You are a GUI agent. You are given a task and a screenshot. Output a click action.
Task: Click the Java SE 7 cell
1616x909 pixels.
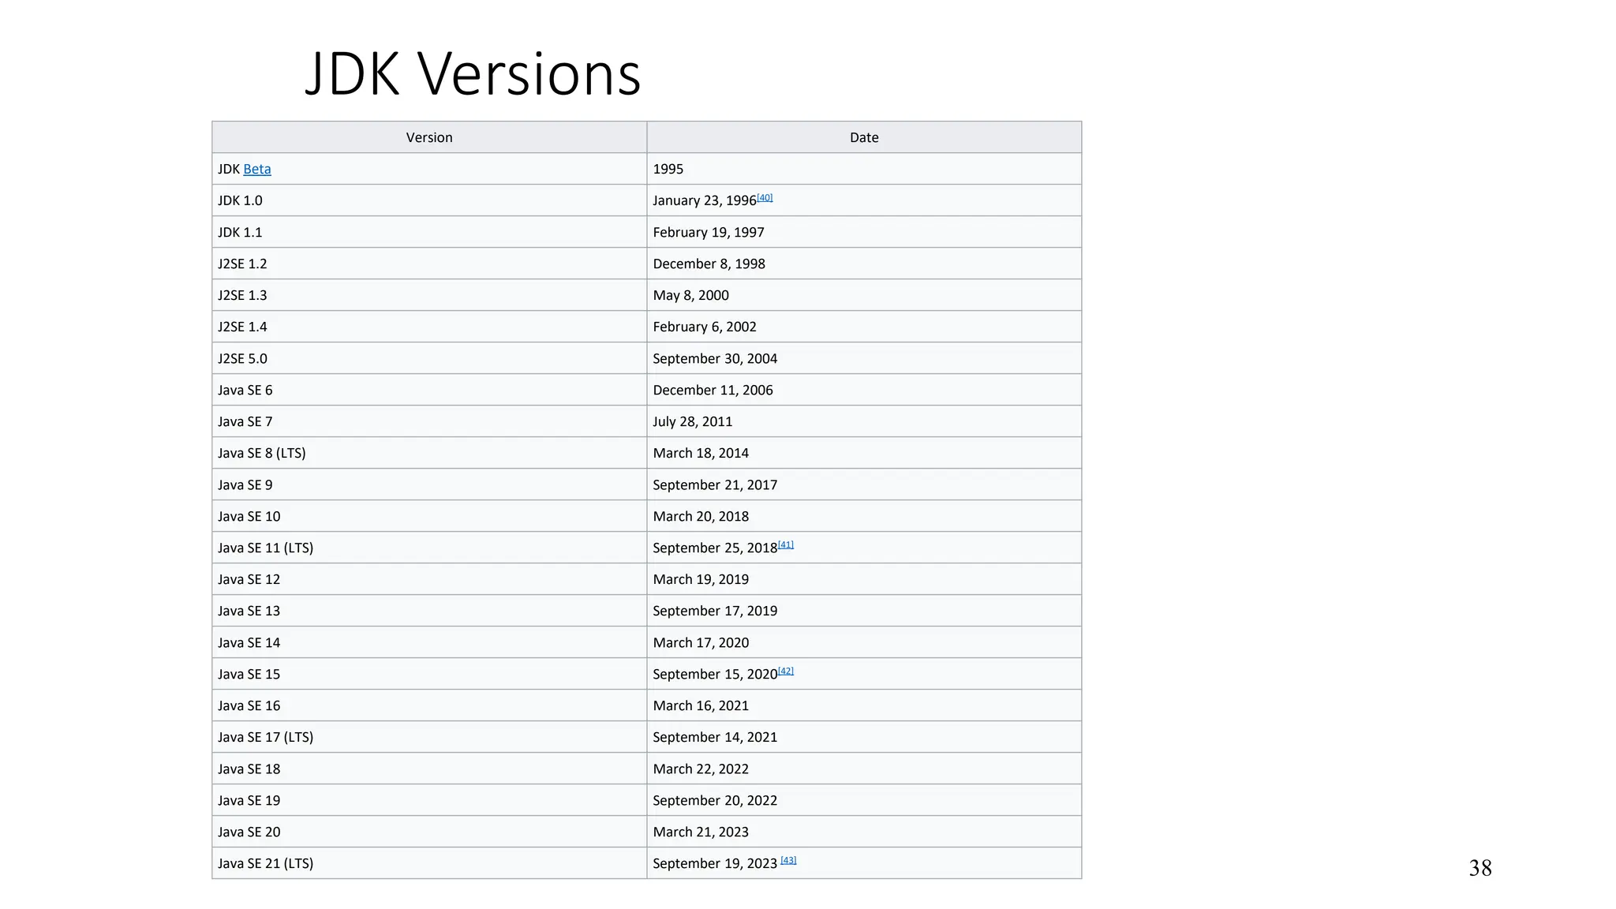coord(429,421)
